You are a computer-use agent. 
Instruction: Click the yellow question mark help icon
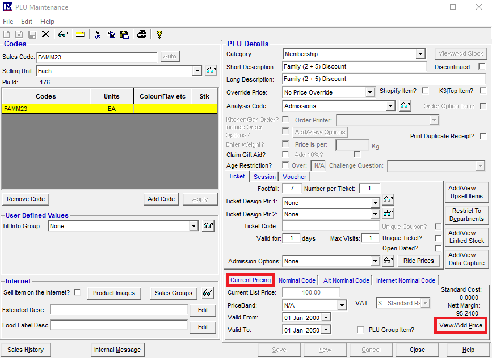coord(159,35)
